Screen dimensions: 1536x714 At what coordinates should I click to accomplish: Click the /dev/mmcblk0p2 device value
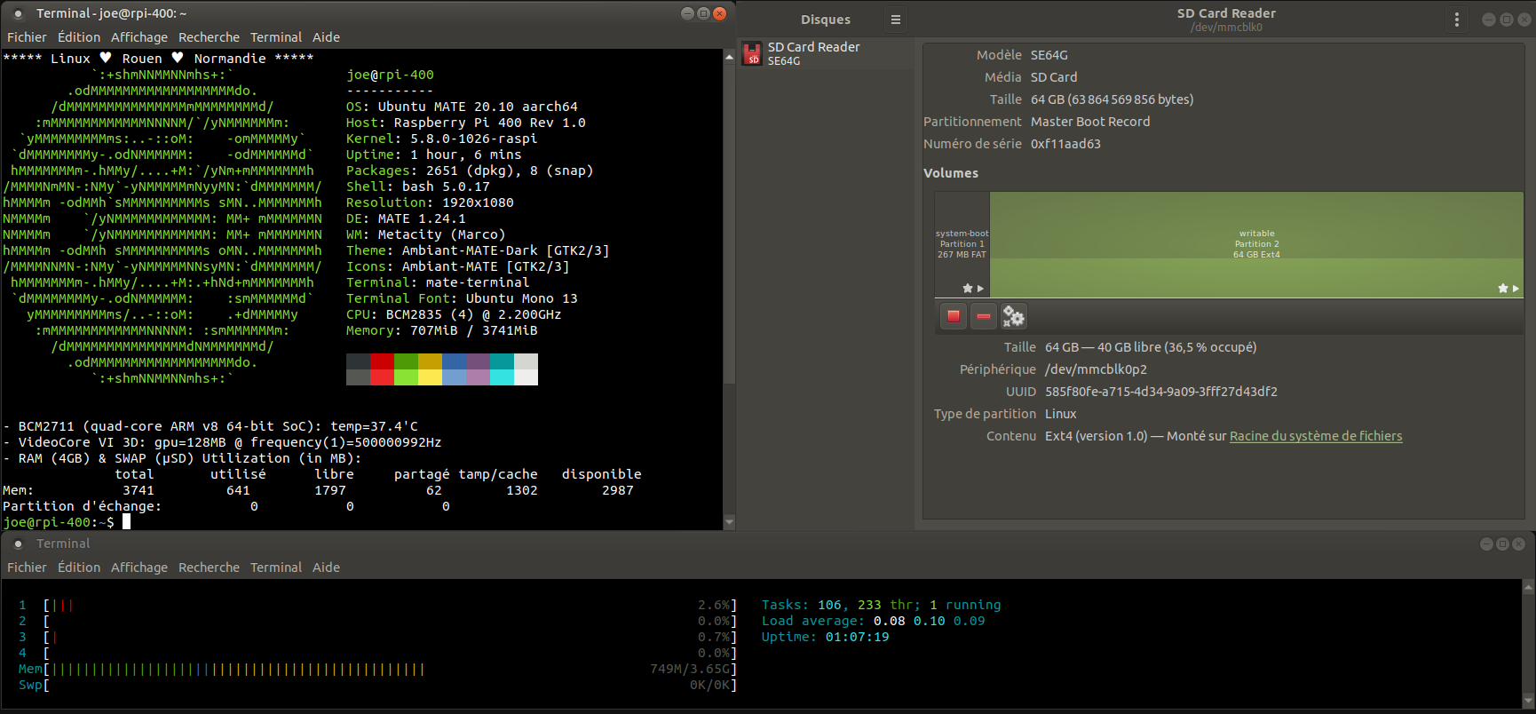pos(1096,369)
